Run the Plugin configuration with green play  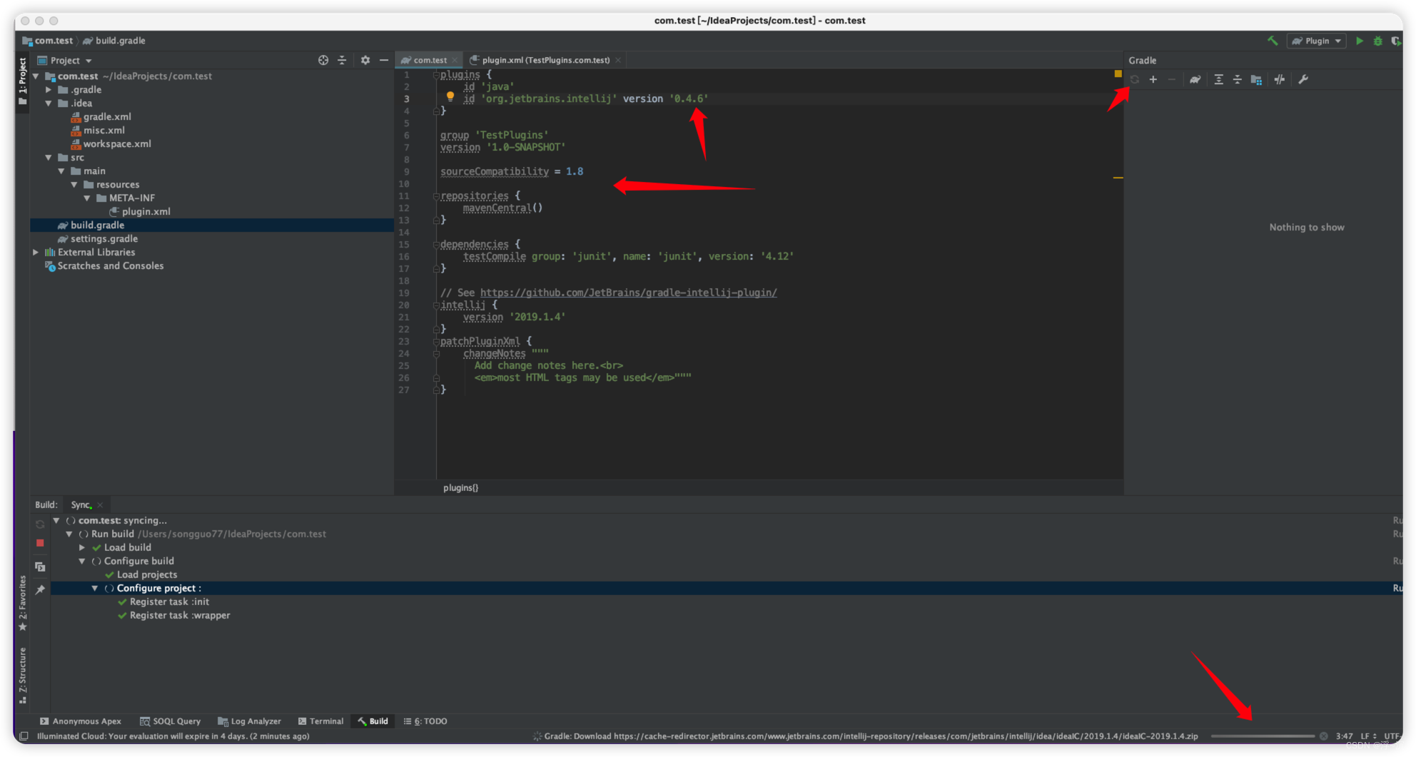(x=1360, y=41)
